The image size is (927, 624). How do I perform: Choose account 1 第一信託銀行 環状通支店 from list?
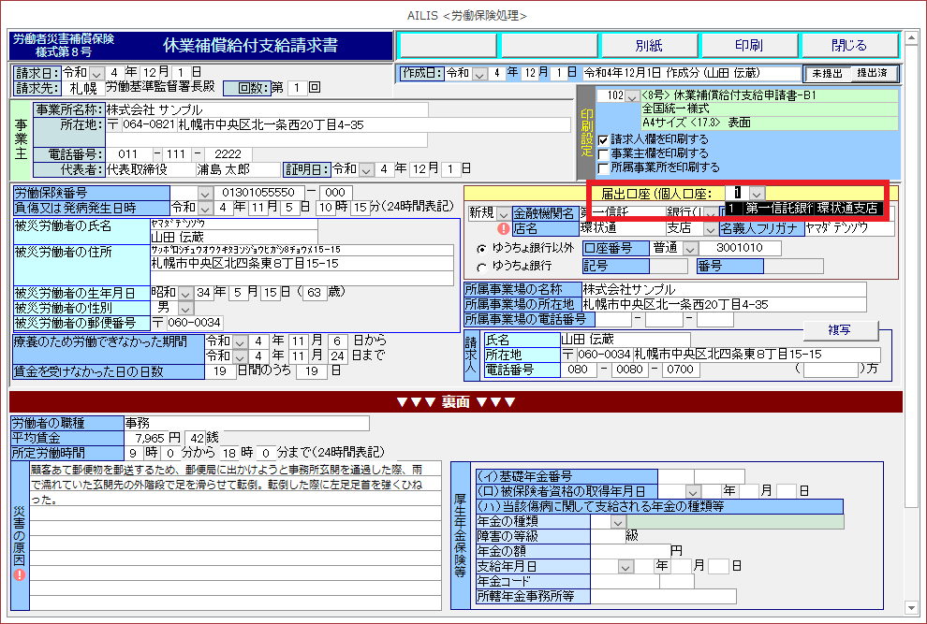[x=803, y=208]
